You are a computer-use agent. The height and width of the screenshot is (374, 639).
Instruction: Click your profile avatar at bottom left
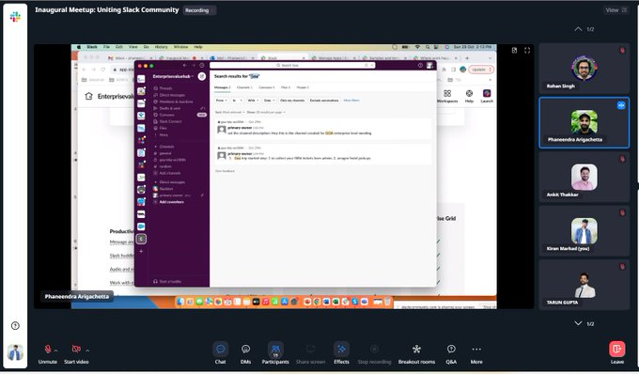point(15,352)
